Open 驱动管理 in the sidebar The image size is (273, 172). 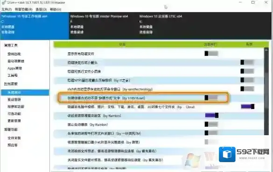coord(14,99)
